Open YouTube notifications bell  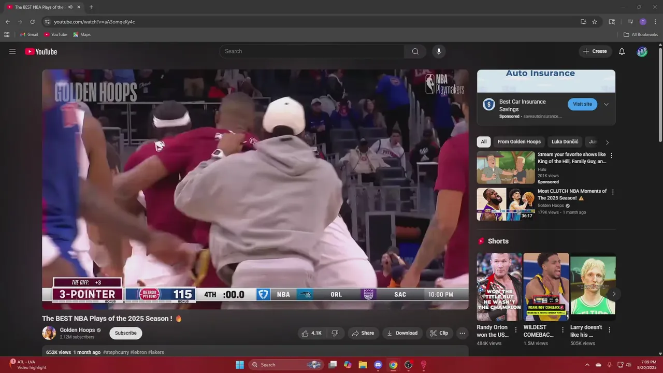click(622, 51)
